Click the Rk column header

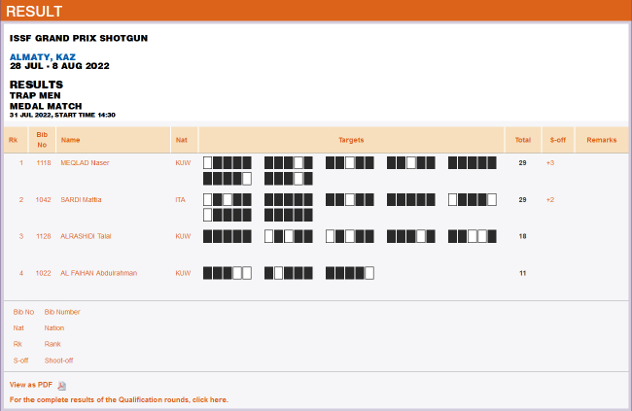coord(14,140)
